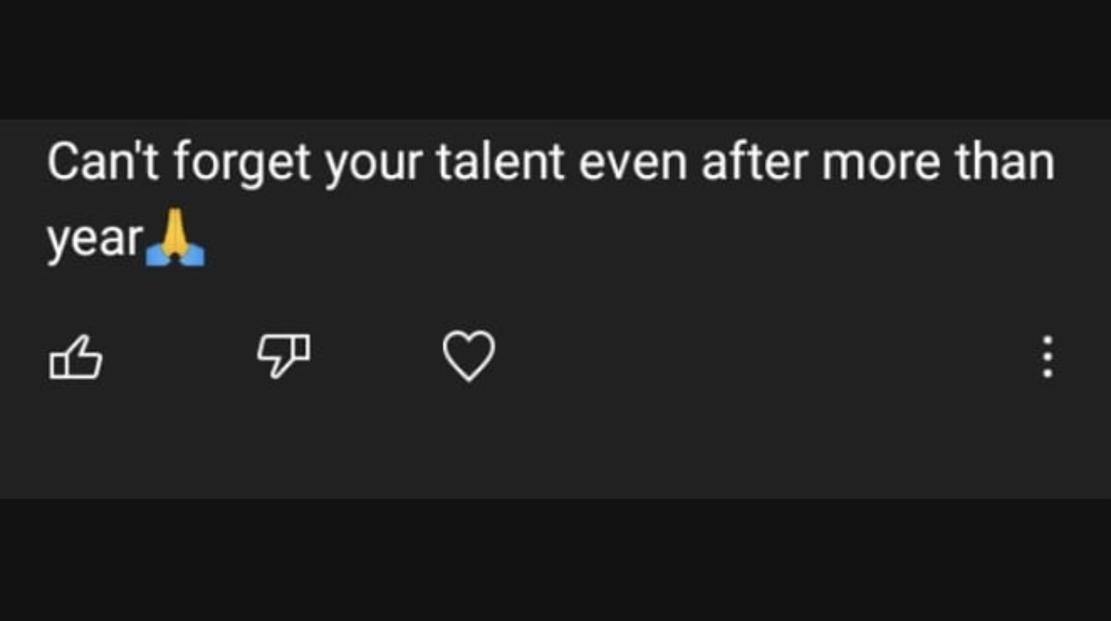This screenshot has width=1111, height=621.
Task: Like the comment with thumbs up
Action: click(x=75, y=357)
